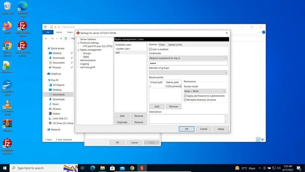Click Remove under the users list
The width and height of the screenshot is (305, 172).
139,116
